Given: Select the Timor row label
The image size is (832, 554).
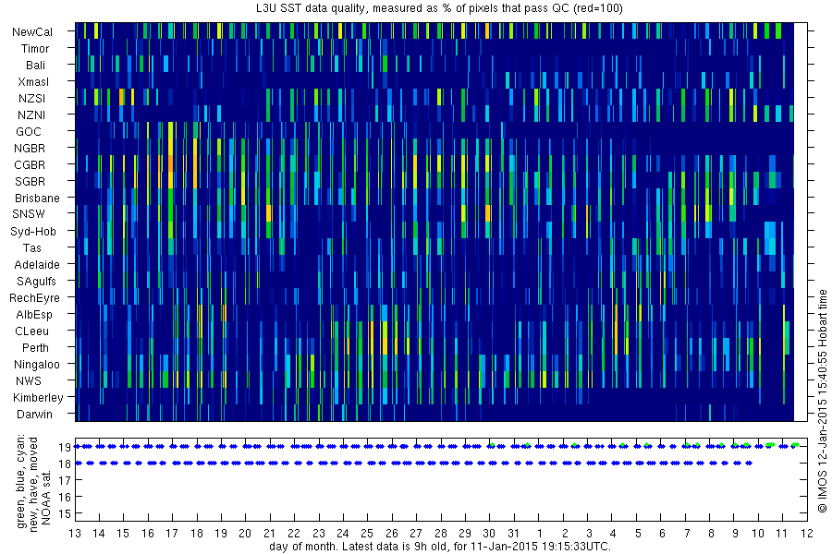Looking at the screenshot, I should [35, 49].
